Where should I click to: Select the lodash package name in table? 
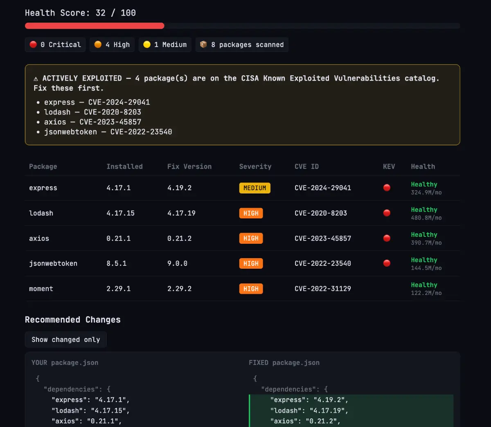pyautogui.click(x=41, y=213)
